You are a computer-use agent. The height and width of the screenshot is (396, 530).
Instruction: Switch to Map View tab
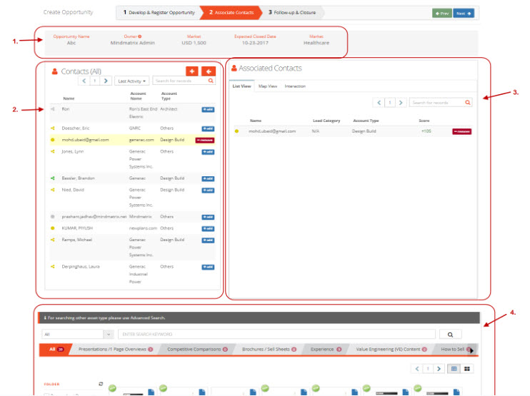pyautogui.click(x=268, y=86)
